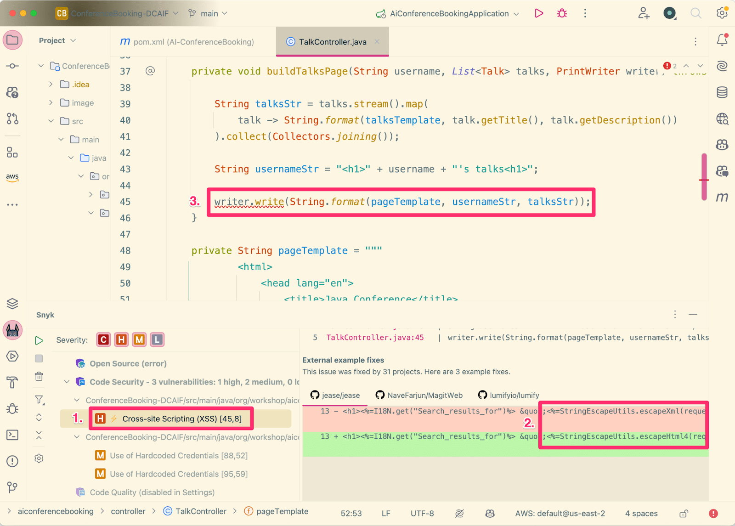Toggle read-only lock in status bar
The height and width of the screenshot is (526, 735).
(684, 513)
